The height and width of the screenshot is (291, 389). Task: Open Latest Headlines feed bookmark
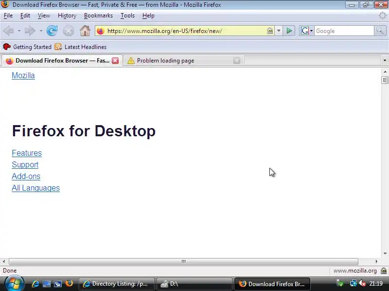[81, 47]
